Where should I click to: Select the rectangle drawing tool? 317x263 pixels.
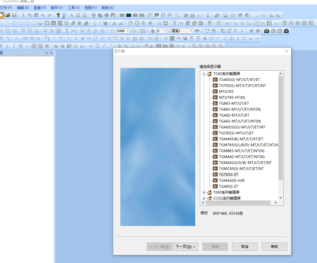(x=14, y=23)
